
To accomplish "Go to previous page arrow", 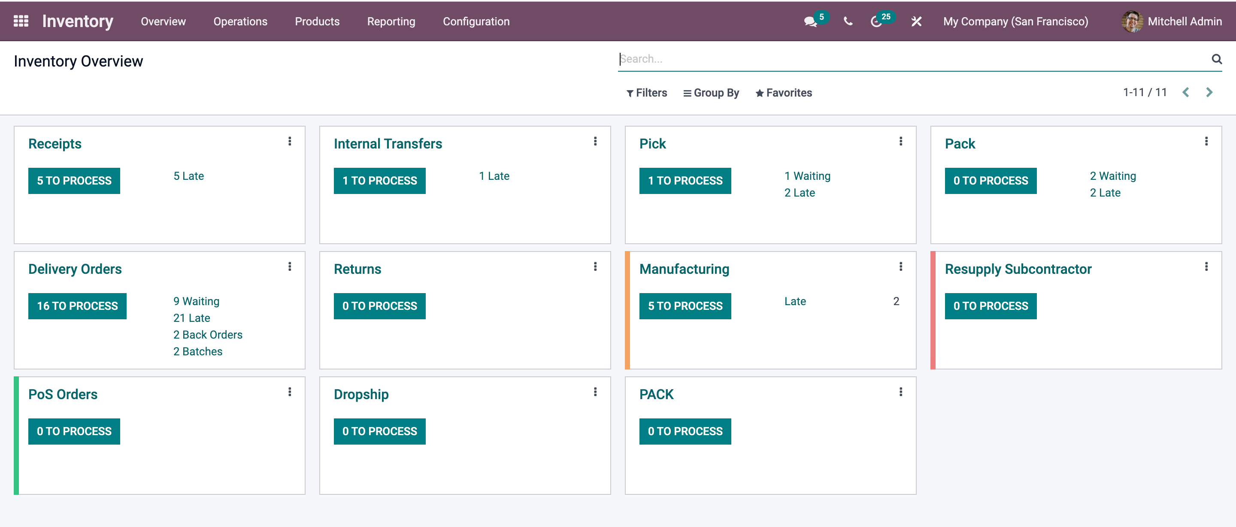I will coord(1186,92).
